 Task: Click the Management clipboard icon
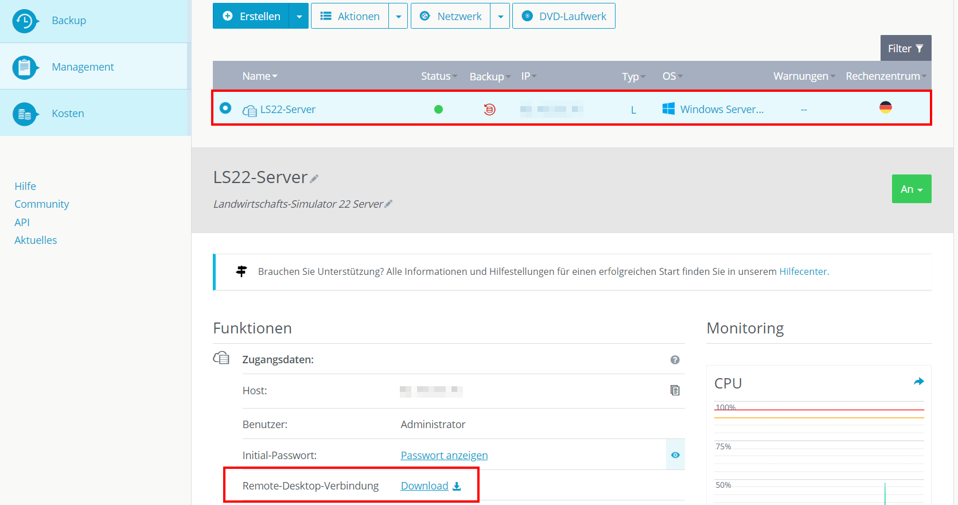click(x=25, y=67)
